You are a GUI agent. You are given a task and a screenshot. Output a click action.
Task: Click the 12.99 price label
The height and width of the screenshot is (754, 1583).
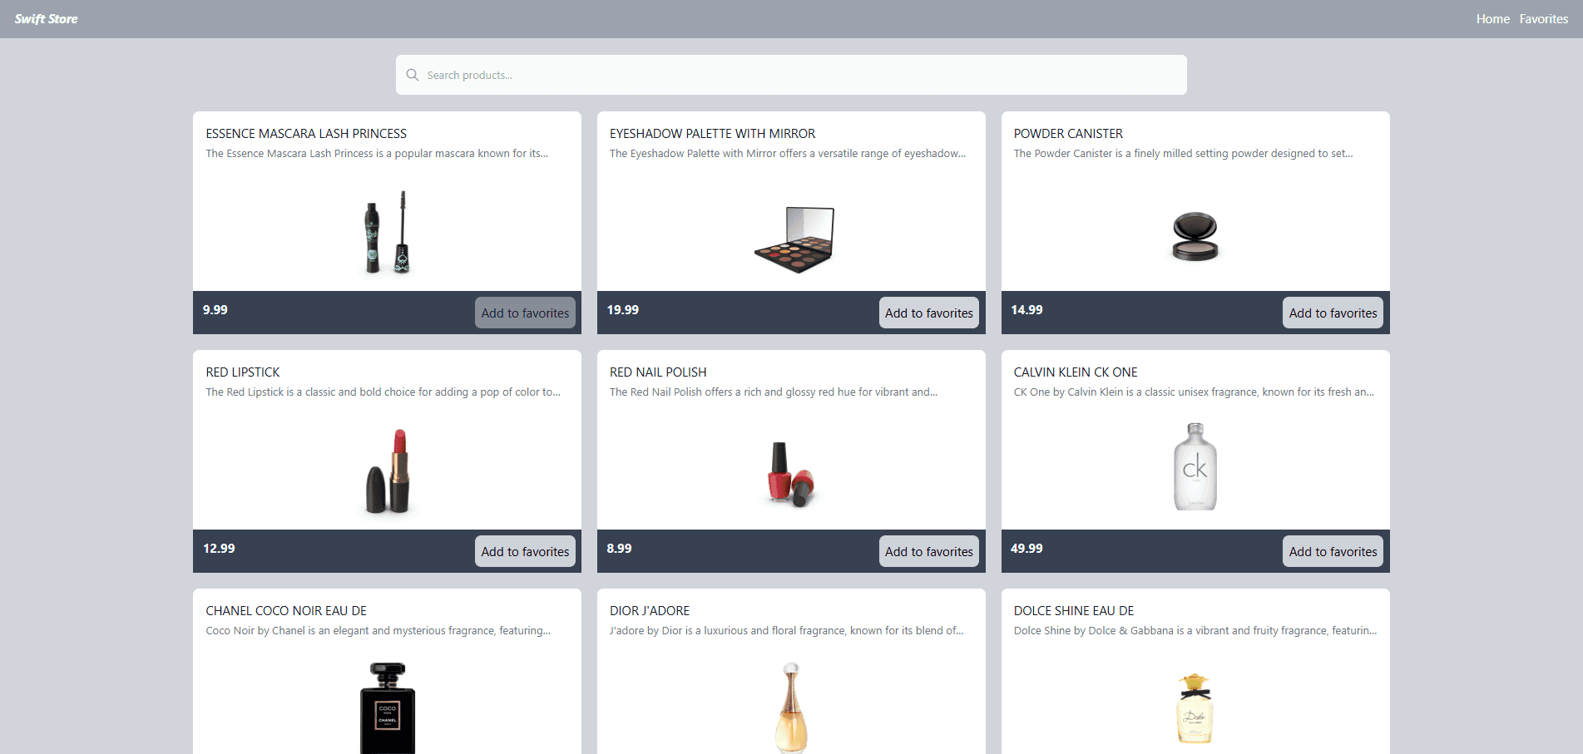click(219, 548)
